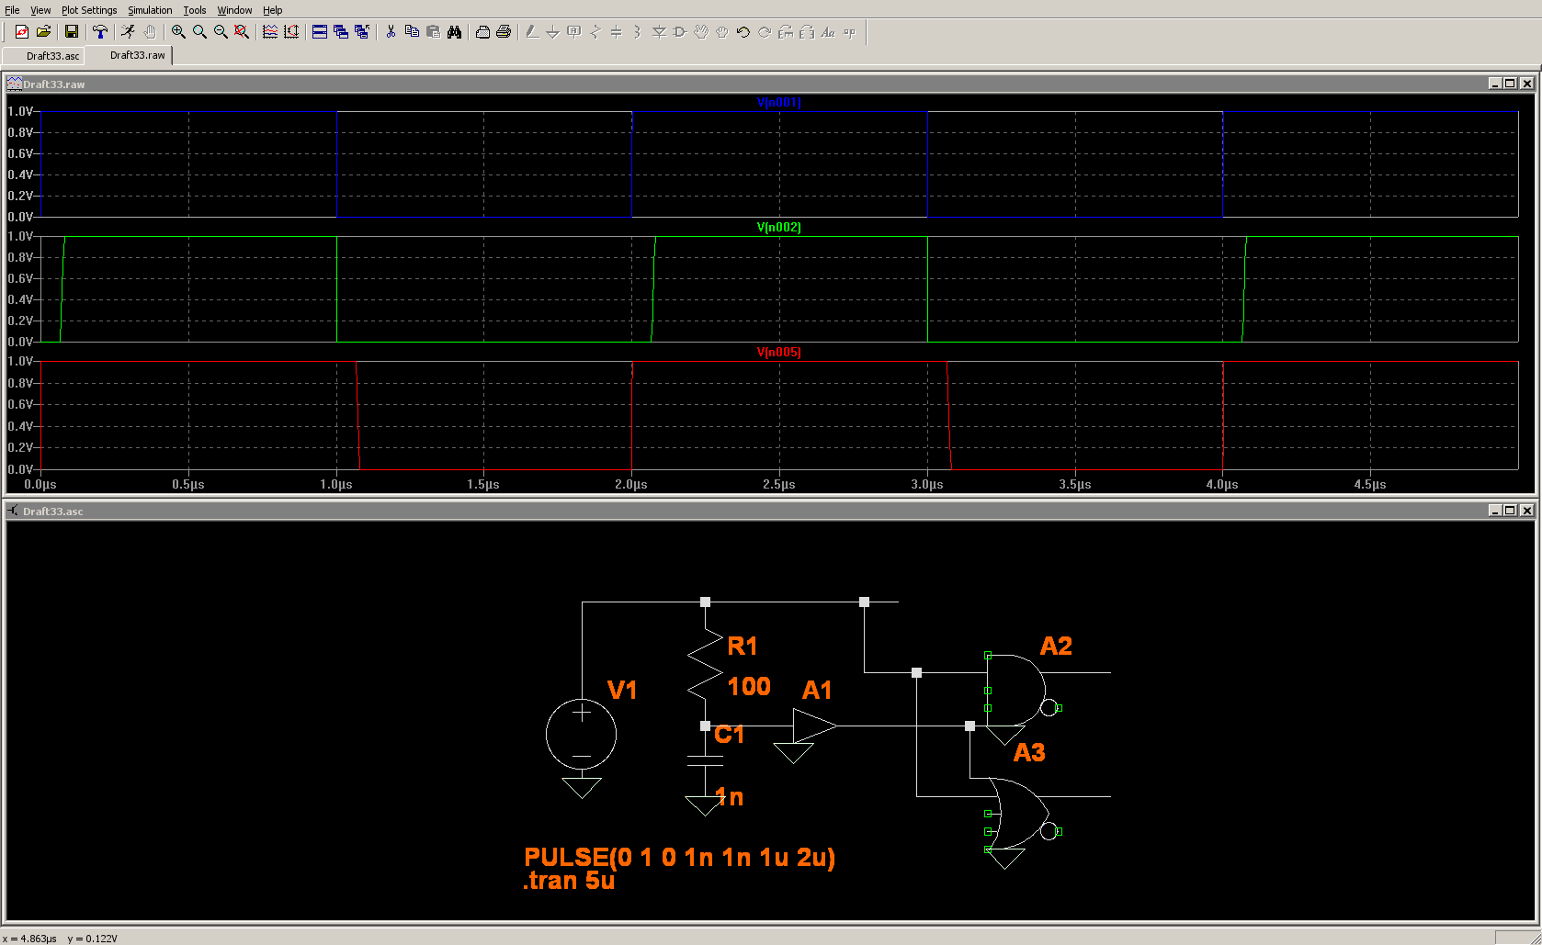Open a file with the folder icon
The height and width of the screenshot is (945, 1542).
coord(43,32)
